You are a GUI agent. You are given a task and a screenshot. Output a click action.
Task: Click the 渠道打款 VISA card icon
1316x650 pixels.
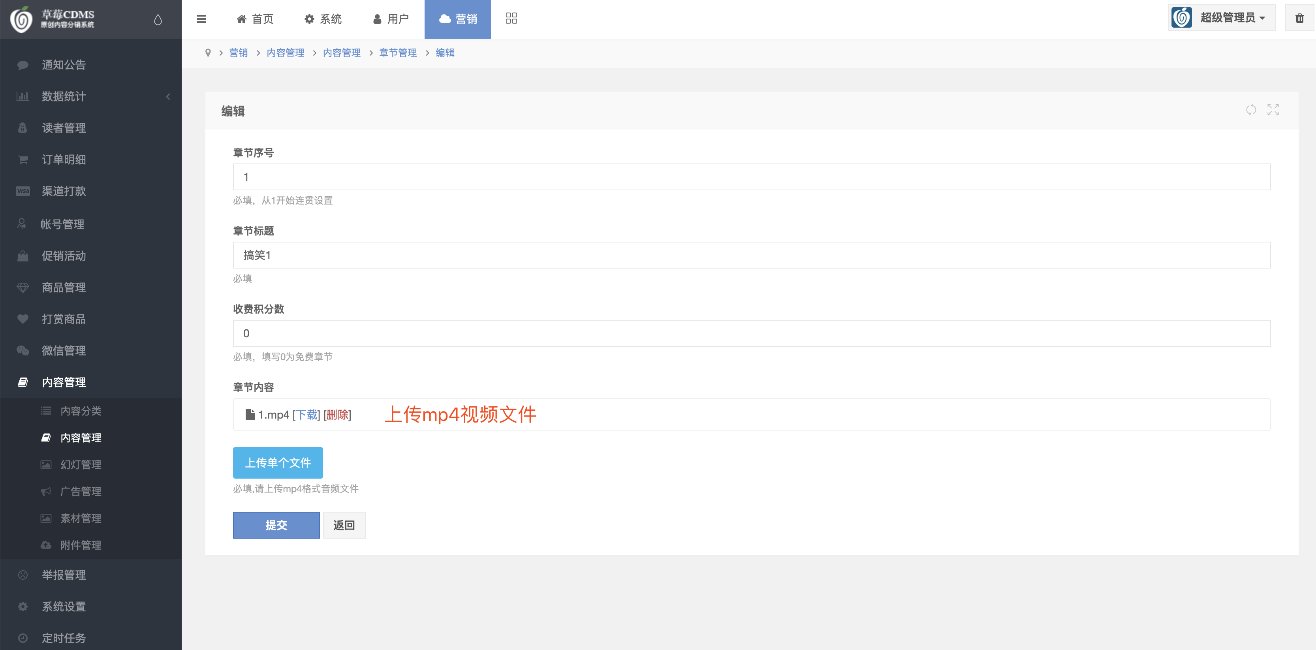(x=23, y=192)
